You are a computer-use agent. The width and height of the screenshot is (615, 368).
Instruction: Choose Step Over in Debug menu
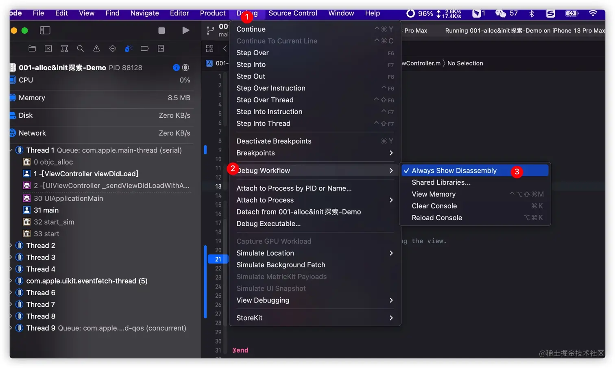[315, 53]
